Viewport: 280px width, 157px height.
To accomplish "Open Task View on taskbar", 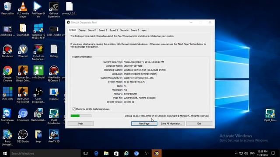I will point(86,153).
